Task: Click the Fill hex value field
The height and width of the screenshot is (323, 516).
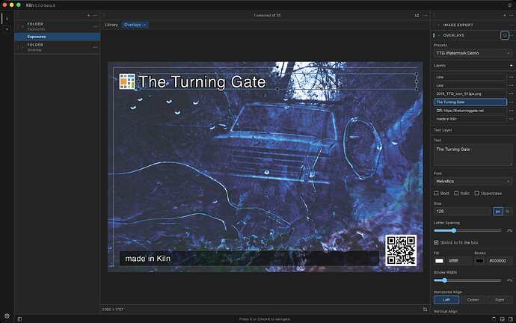Action: pyautogui.click(x=459, y=261)
